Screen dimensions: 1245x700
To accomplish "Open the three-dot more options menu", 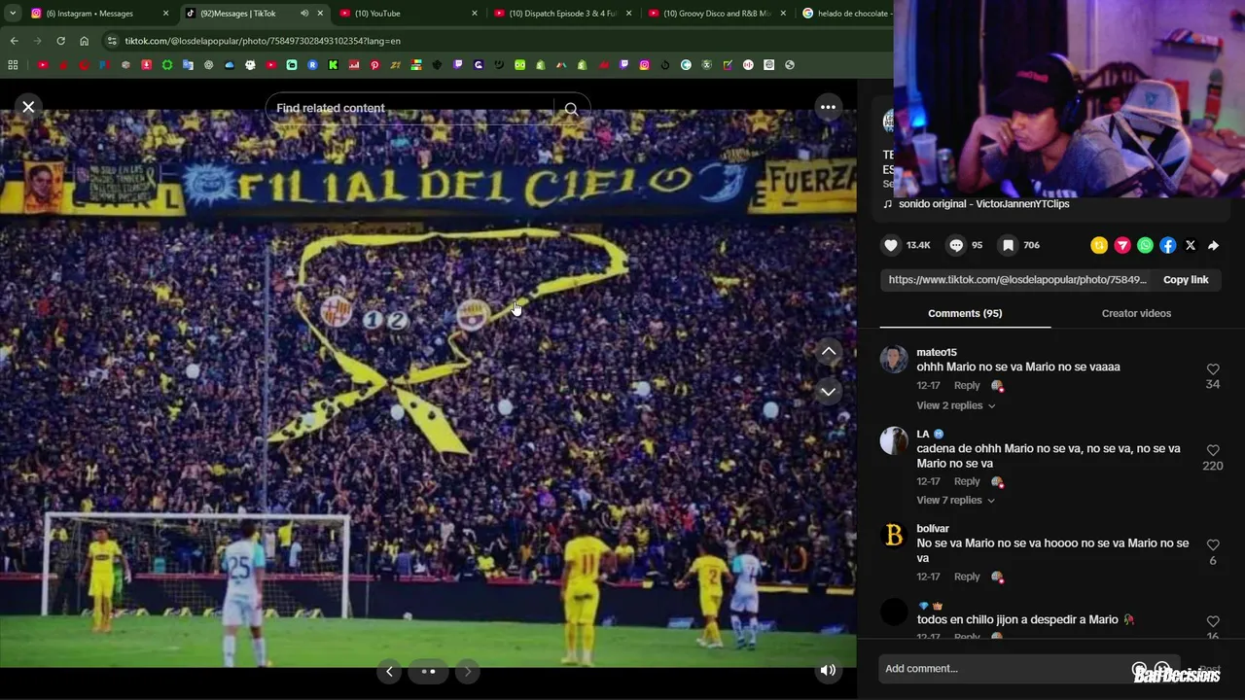I will [x=828, y=107].
